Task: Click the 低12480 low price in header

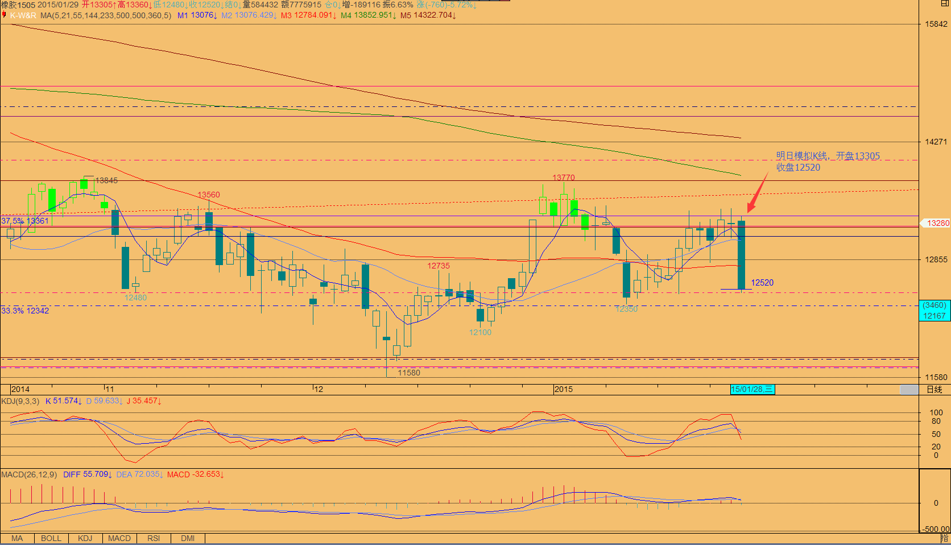Action: 171,5
